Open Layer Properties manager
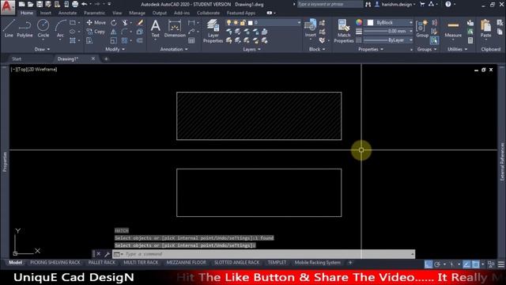 click(x=213, y=31)
